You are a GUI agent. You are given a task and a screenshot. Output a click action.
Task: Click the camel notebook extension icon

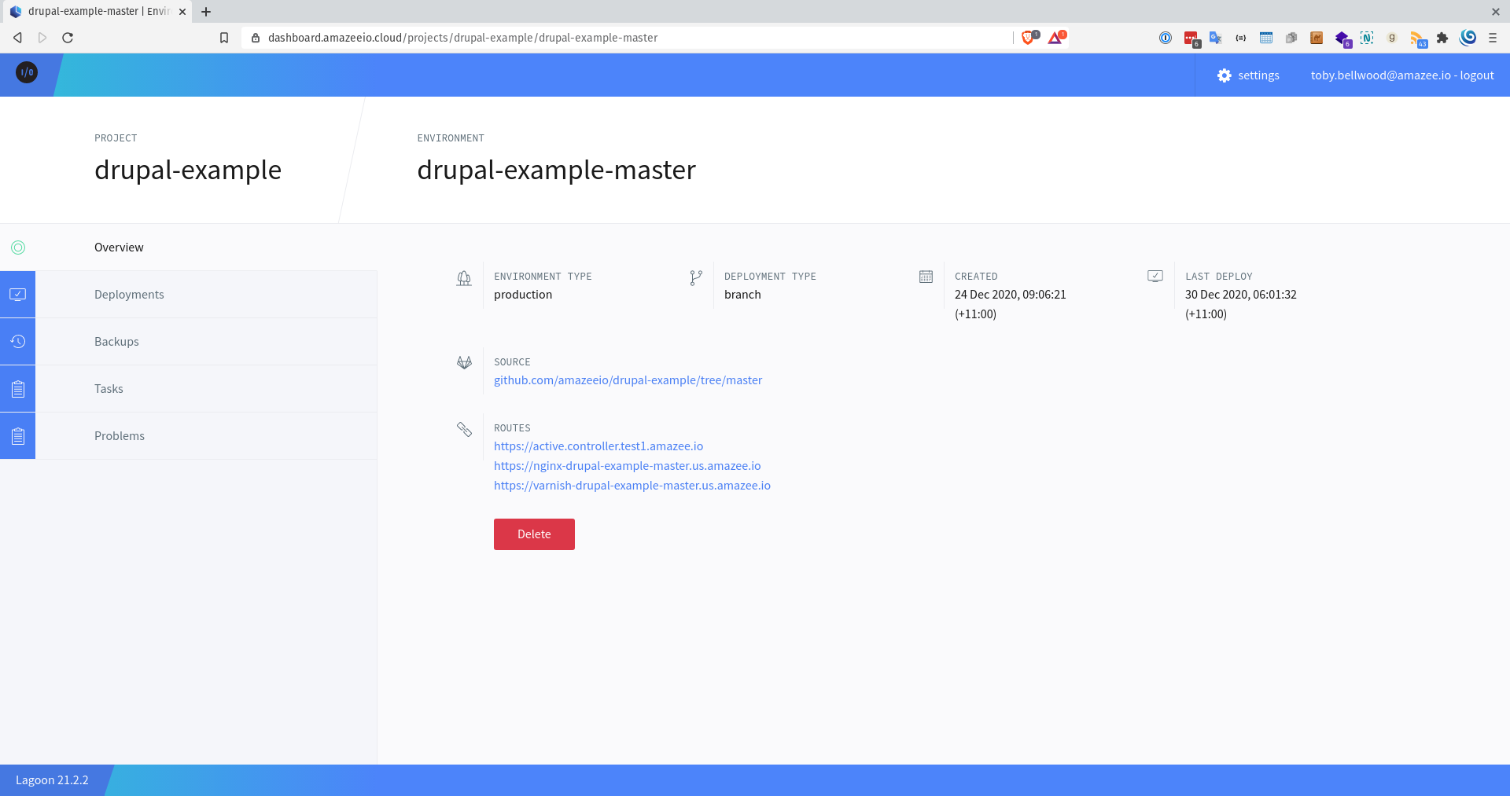point(1317,38)
